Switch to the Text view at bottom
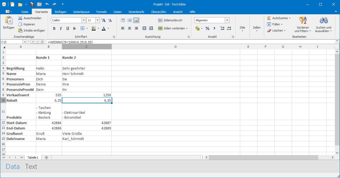Screen dimensions: 340x178 click(x=31, y=167)
